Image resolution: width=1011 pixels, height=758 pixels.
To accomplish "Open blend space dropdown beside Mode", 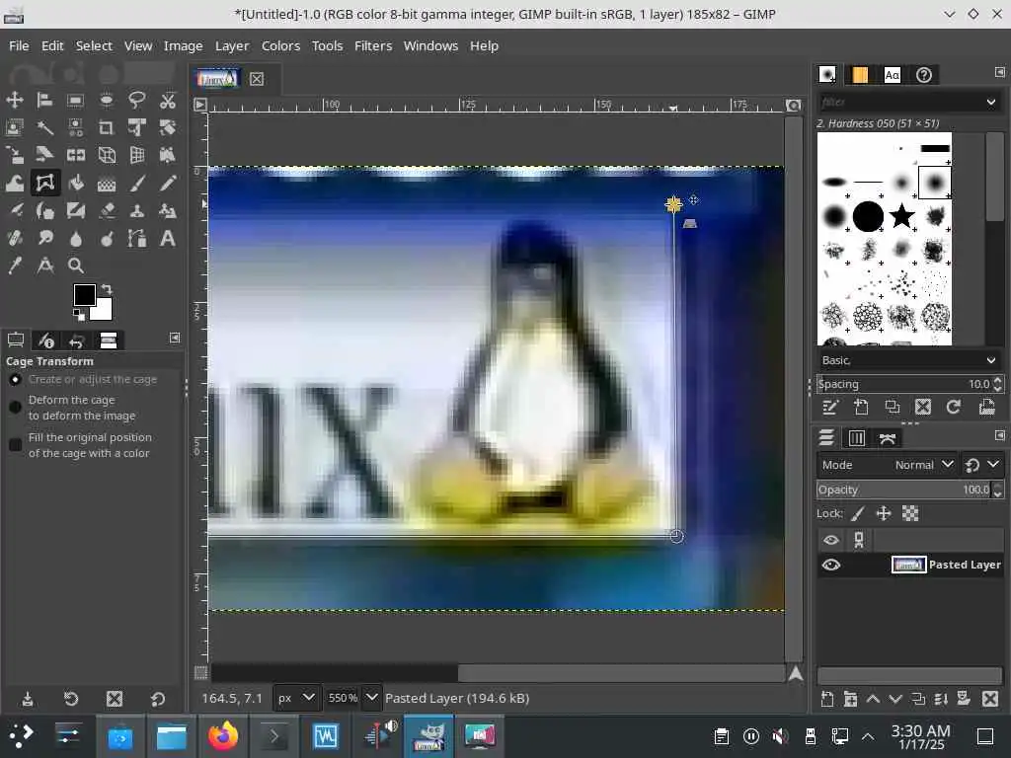I will click(x=982, y=465).
